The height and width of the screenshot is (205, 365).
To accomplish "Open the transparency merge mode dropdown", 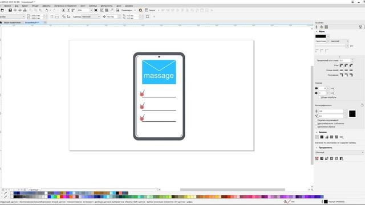I will point(339,153).
